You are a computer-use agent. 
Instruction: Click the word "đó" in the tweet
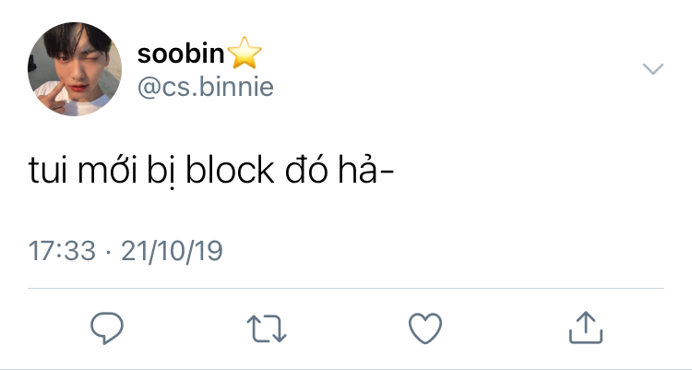(309, 172)
